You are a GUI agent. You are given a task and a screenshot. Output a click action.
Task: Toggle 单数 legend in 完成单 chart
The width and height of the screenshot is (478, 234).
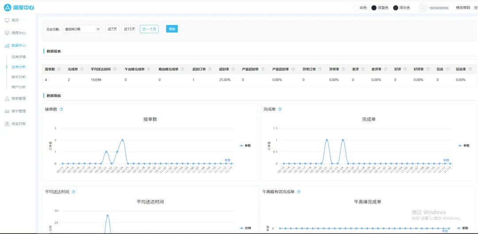[x=463, y=146]
